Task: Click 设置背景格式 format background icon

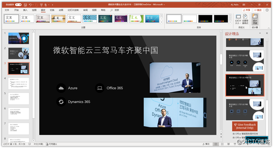Action: [245, 19]
